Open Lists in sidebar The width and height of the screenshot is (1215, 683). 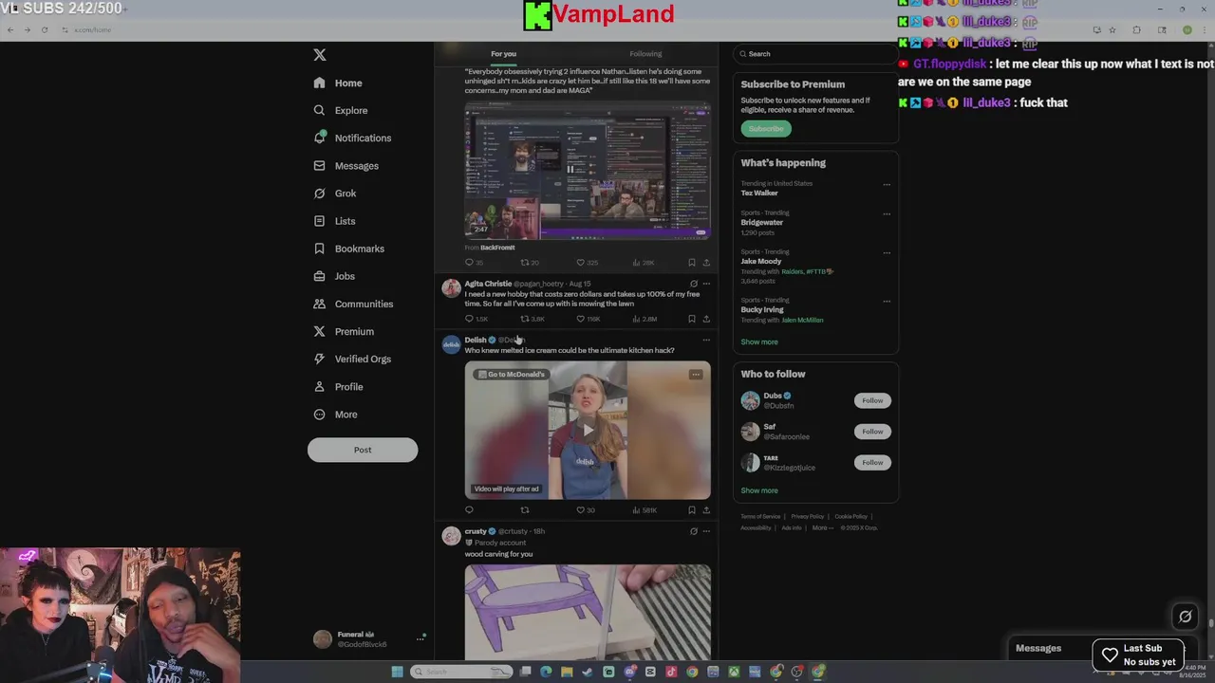[334, 221]
